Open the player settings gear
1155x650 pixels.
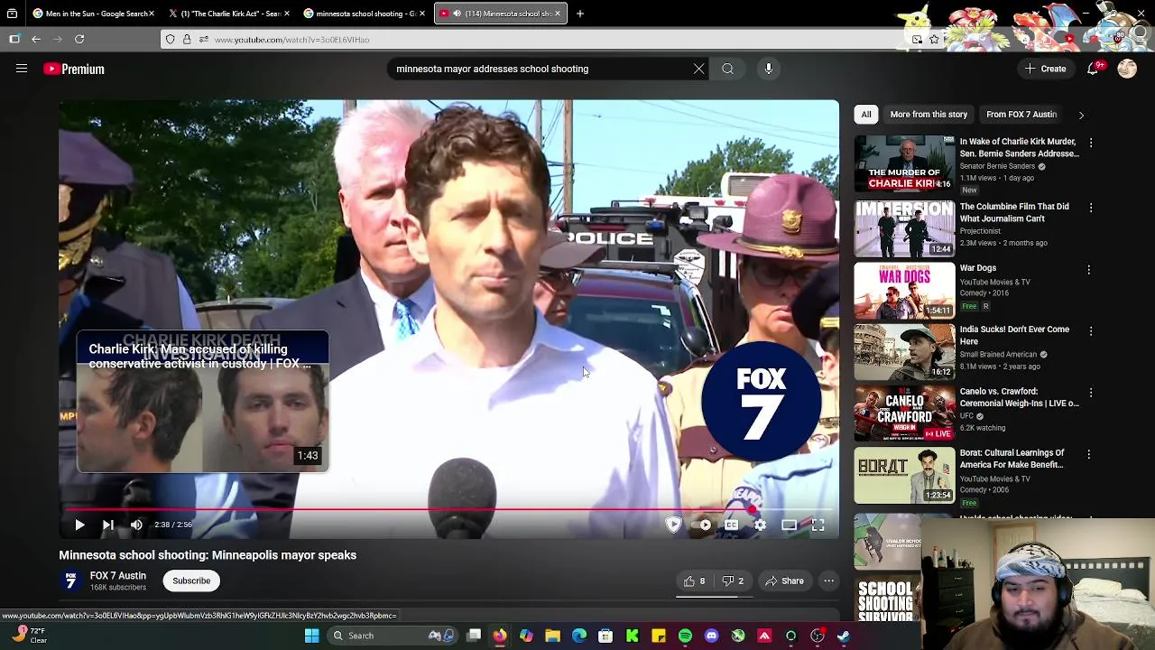point(761,525)
